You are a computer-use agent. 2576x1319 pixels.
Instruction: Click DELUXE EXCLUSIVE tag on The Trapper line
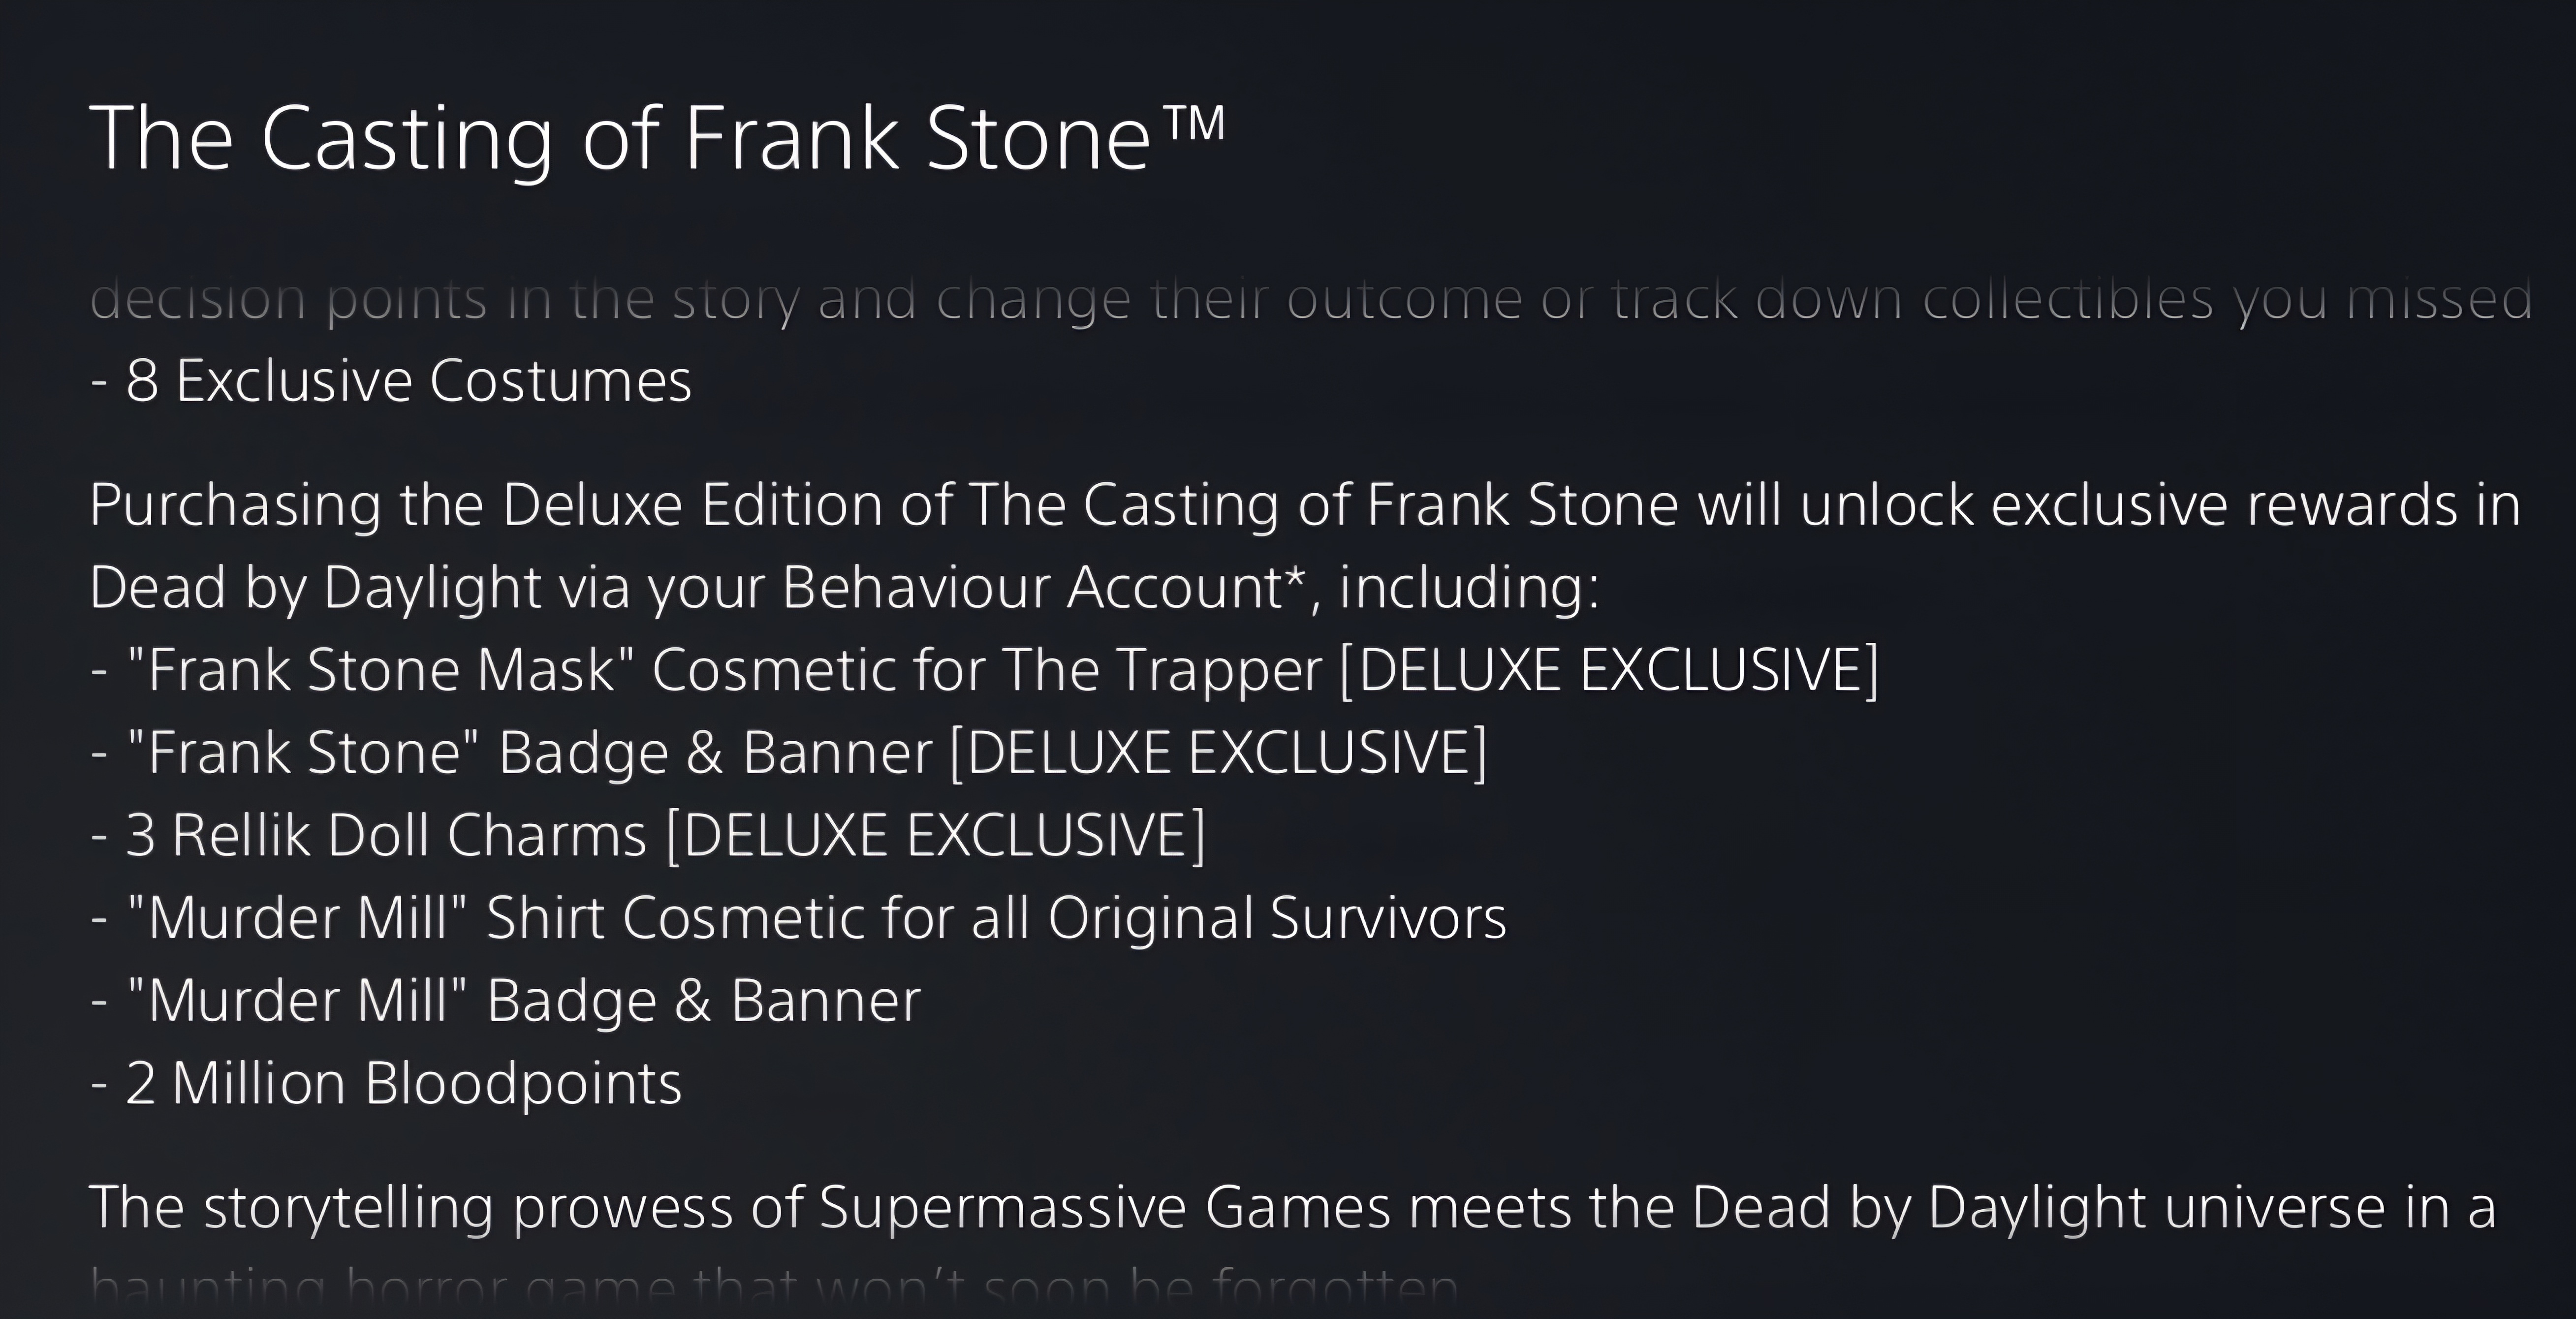1609,669
